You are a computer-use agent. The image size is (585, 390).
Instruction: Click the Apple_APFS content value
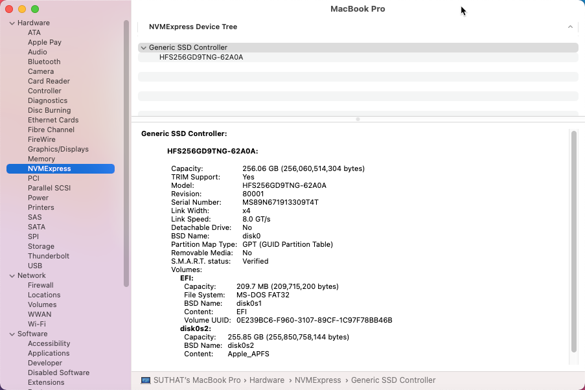(x=249, y=354)
